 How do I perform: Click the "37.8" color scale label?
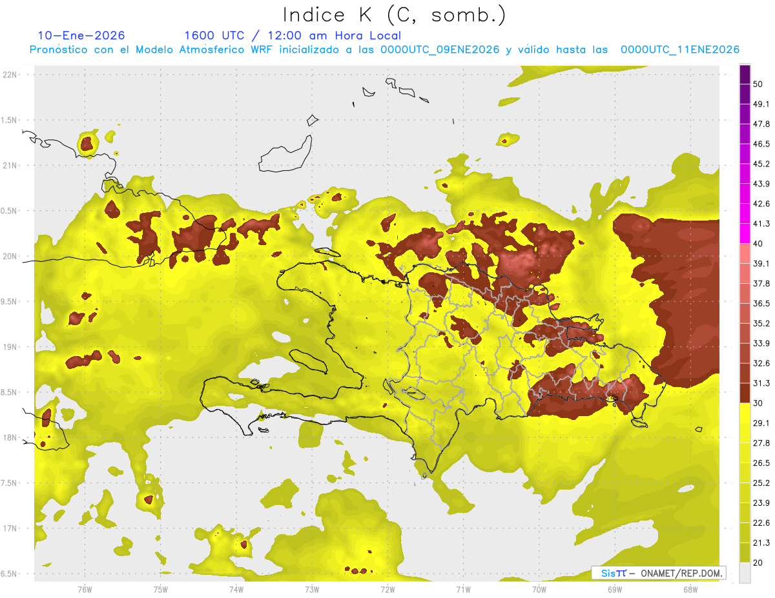pyautogui.click(x=761, y=283)
